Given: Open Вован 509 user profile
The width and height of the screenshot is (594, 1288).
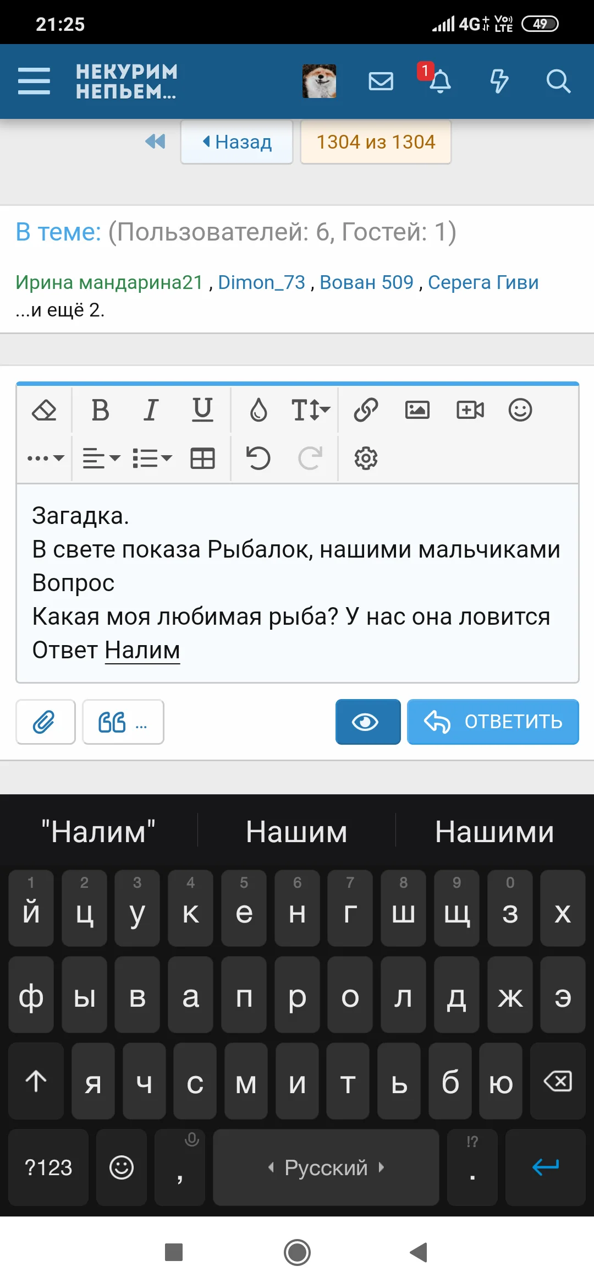Looking at the screenshot, I should pos(366,282).
